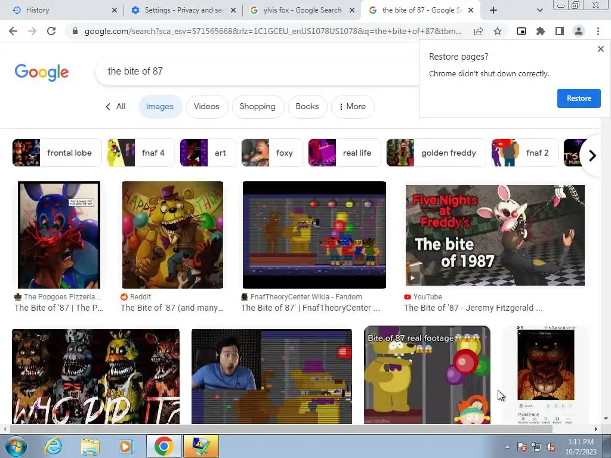This screenshot has width=611, height=458.
Task: Open the Markiplier reaction image
Action: (x=271, y=377)
